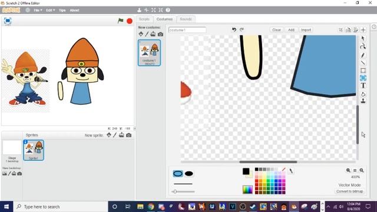The height and width of the screenshot is (212, 377).
Task: Select the costume1 thumbnail
Action: 149,52
